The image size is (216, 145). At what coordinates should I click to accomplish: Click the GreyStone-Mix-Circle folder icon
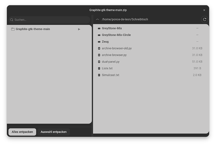(x=99, y=35)
